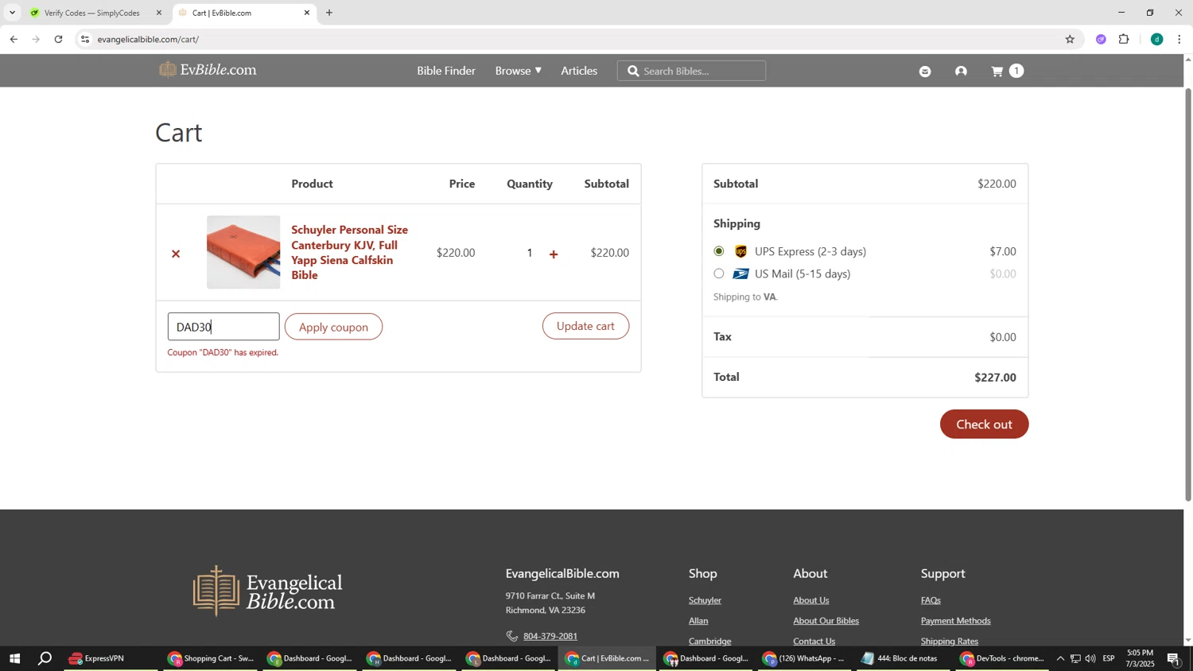This screenshot has width=1193, height=671.
Task: Expand the Browse dropdown menu
Action: point(518,71)
